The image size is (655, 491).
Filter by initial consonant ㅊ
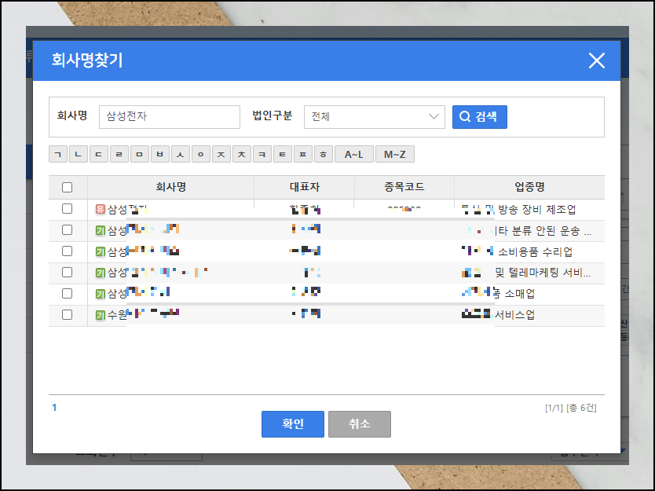coord(242,154)
